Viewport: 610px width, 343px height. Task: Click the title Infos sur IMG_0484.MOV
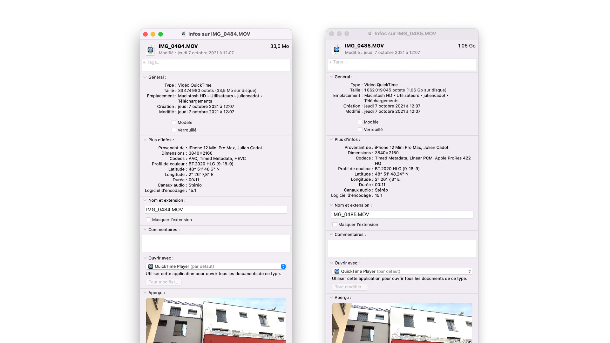219,34
